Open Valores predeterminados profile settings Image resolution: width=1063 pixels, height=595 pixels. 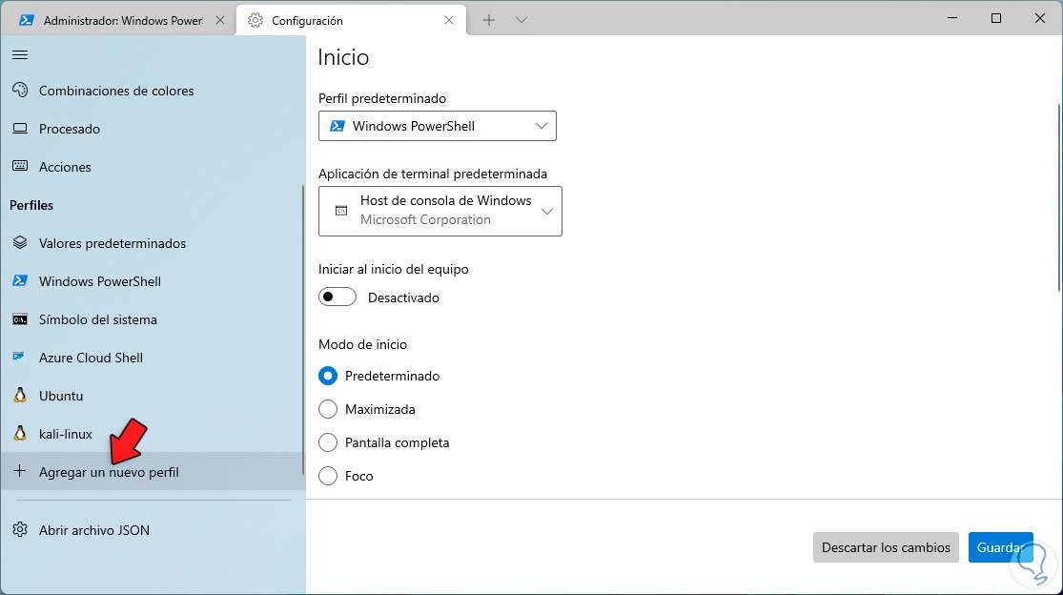(x=153, y=242)
